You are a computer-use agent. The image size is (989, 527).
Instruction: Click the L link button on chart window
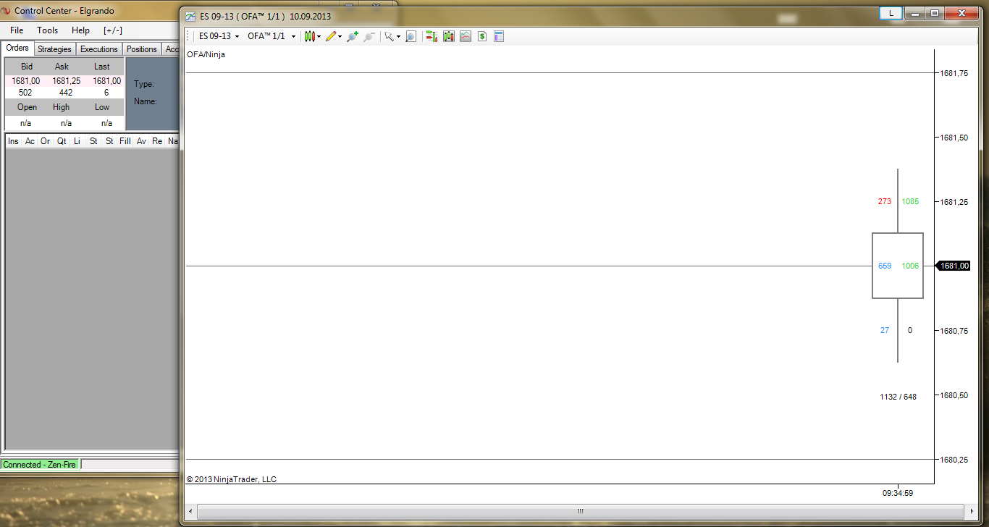[891, 13]
